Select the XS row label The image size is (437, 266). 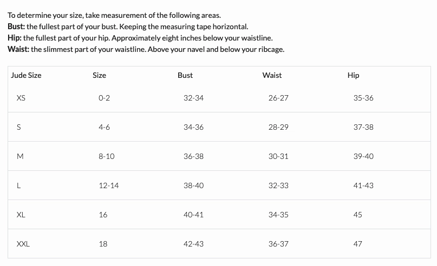(21, 98)
